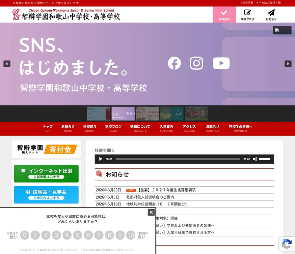This screenshot has width=295, height=254.
Task: Click the 説明会・見学会 blue button
Action: (46, 195)
